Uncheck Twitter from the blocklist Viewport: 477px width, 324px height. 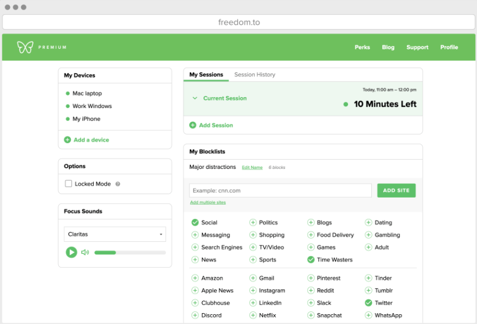coord(368,303)
